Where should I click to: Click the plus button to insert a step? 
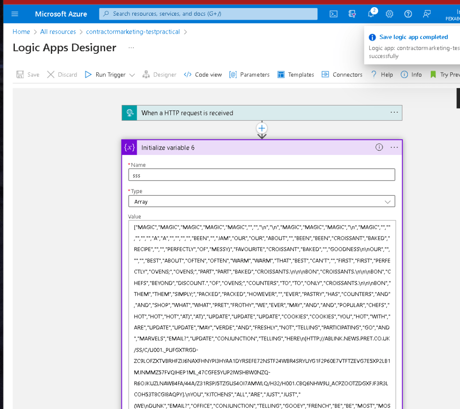pos(262,128)
